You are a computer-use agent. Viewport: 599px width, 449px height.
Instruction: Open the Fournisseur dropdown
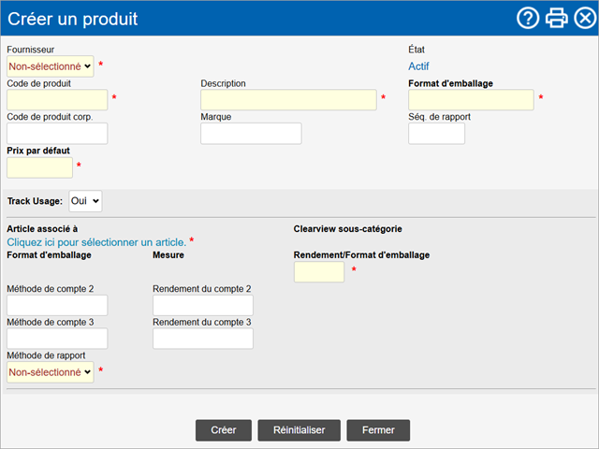click(51, 66)
